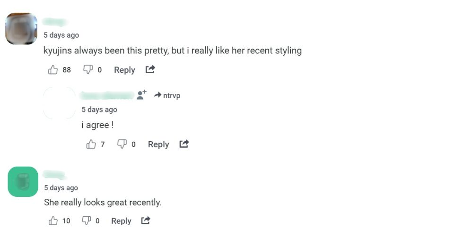Open the third commenter's username
Screen dimensions: 454x238
(53, 175)
